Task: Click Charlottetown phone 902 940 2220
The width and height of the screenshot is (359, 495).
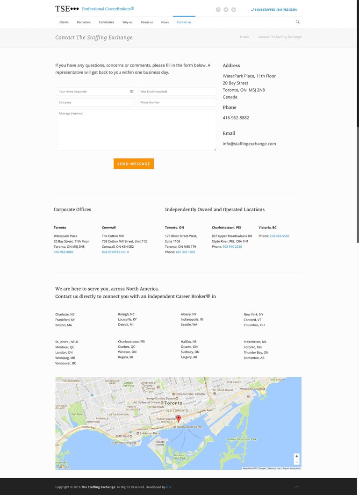Action: click(232, 246)
